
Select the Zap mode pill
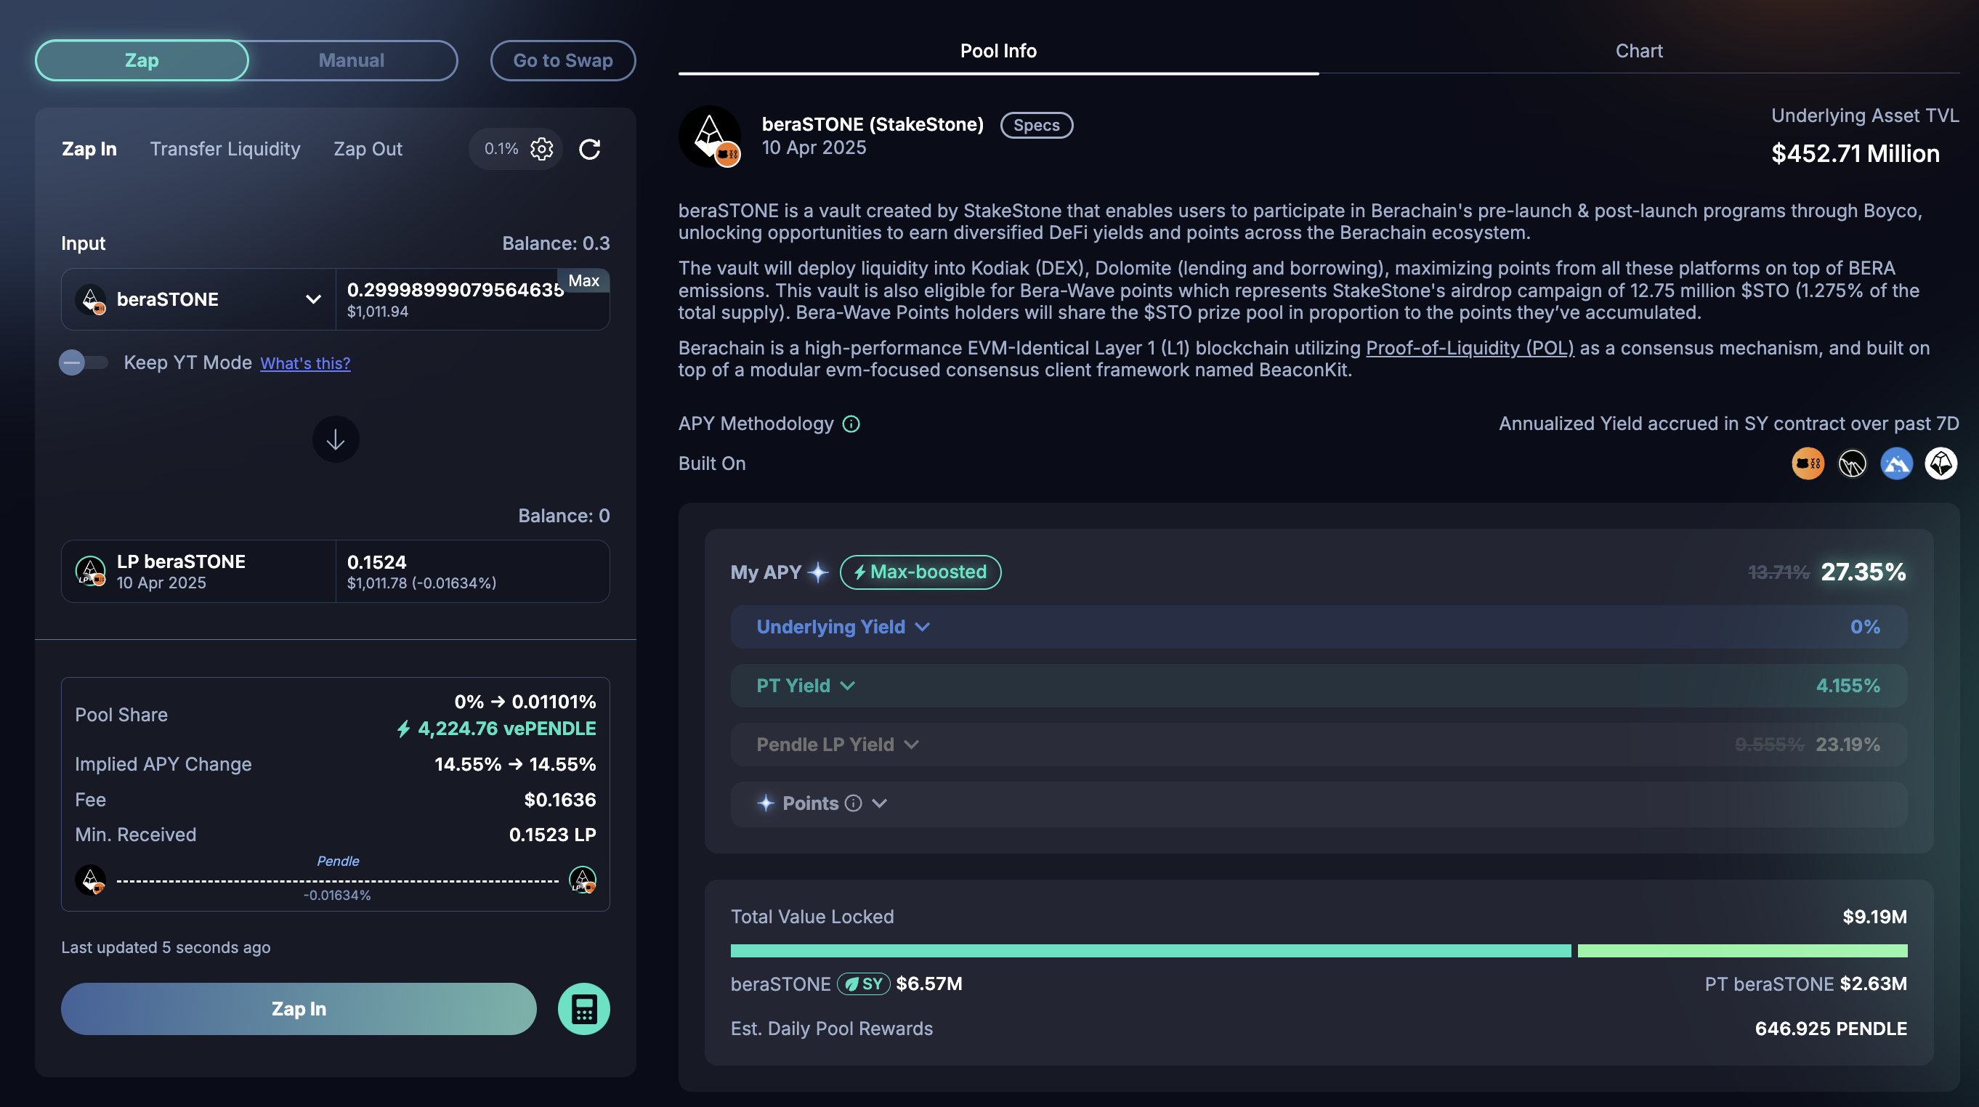(x=142, y=61)
